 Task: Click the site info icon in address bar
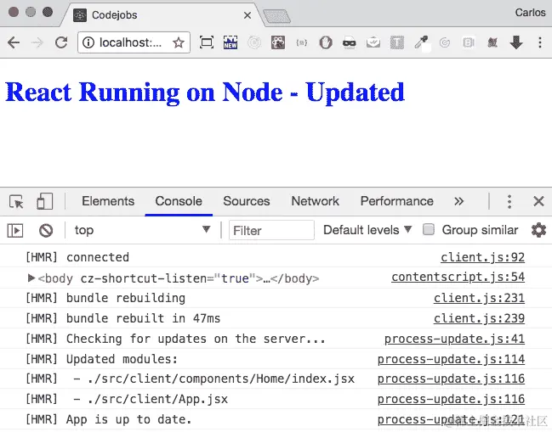pos(88,42)
